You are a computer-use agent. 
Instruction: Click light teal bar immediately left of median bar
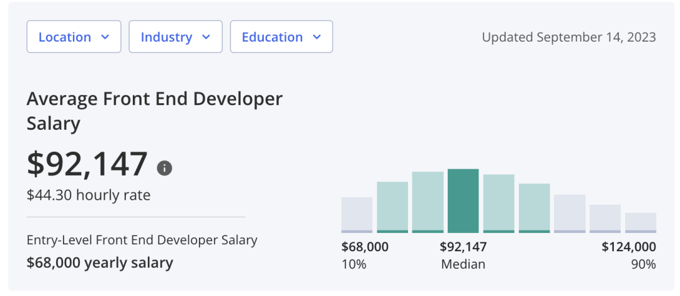tap(428, 202)
